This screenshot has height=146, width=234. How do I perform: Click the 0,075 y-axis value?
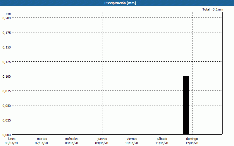(7, 91)
